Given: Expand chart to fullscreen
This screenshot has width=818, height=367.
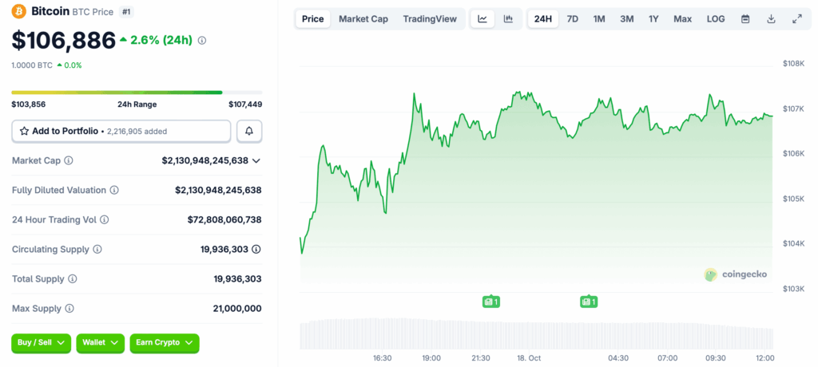Looking at the screenshot, I should tap(796, 19).
